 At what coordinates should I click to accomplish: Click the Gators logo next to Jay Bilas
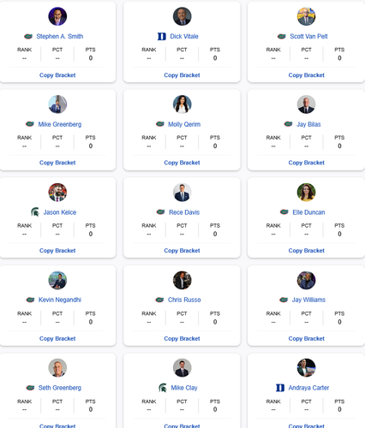(288, 124)
